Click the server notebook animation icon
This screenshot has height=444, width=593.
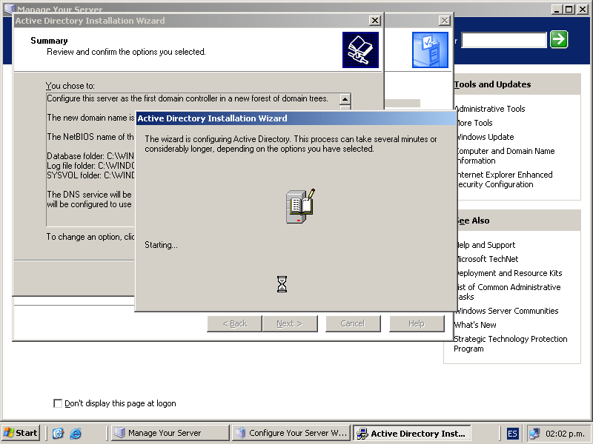[300, 206]
